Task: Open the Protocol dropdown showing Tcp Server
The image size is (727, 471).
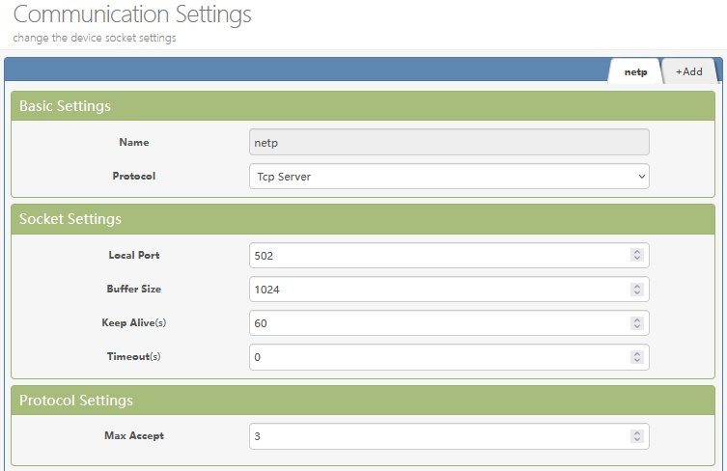Action: click(x=448, y=177)
